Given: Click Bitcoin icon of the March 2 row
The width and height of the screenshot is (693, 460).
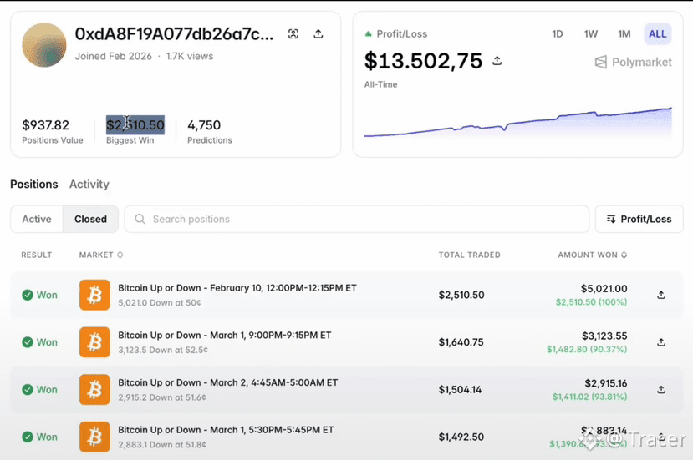Looking at the screenshot, I should 94,389.
